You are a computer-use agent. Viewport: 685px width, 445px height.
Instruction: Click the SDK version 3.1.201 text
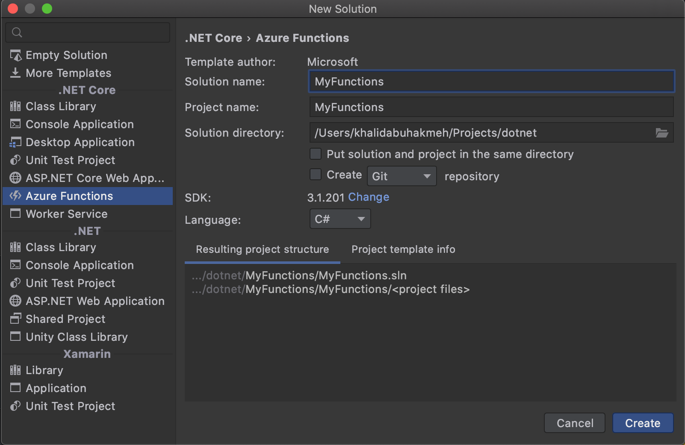pos(326,197)
